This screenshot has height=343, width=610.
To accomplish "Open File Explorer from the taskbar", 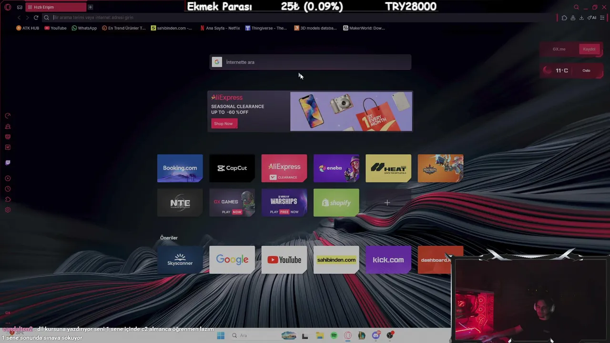I will click(320, 335).
